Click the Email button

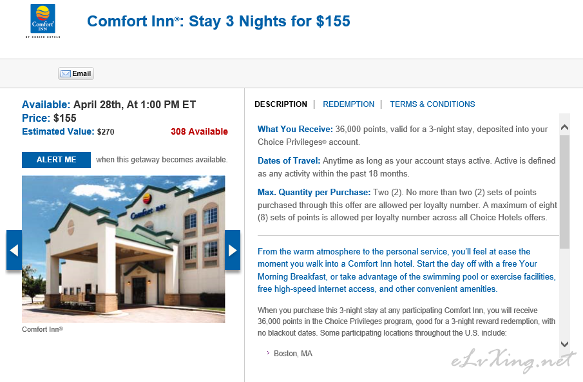(x=76, y=73)
